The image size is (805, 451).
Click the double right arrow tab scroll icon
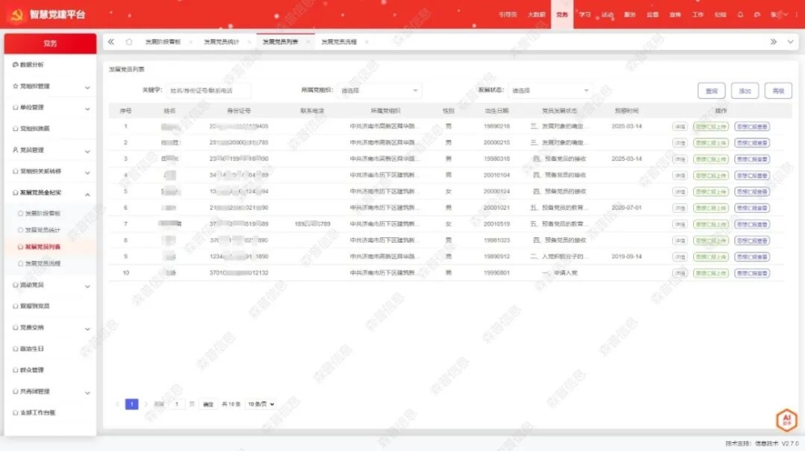point(774,42)
